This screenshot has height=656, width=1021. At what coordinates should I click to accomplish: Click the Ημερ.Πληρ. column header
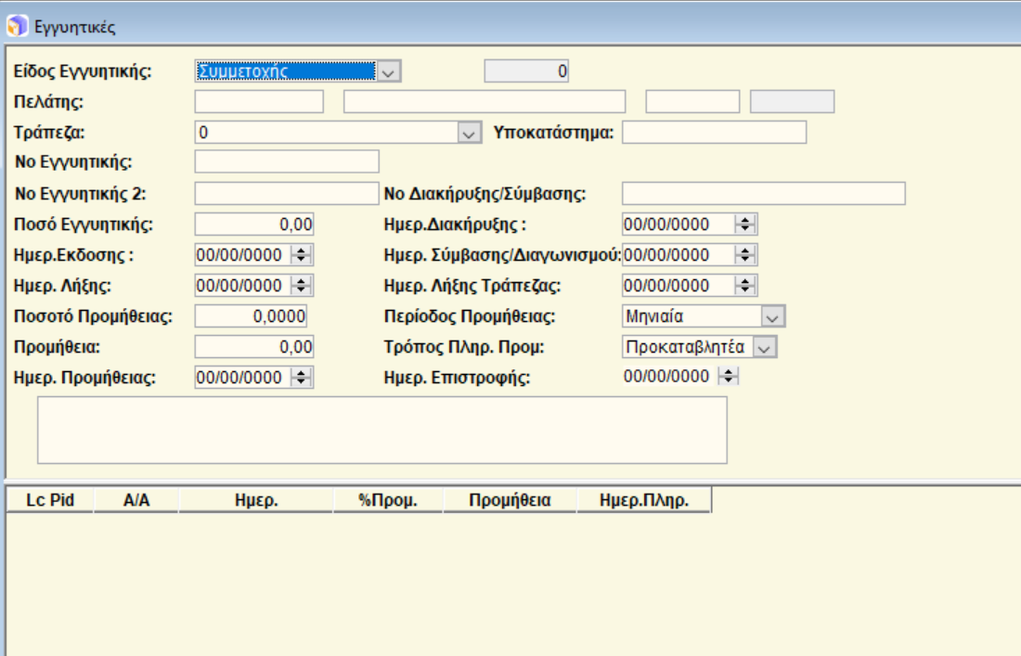point(643,501)
